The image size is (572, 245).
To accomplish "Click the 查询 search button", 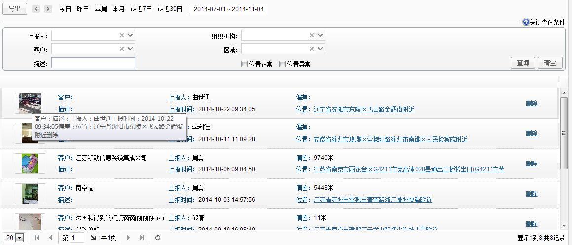I will point(523,63).
